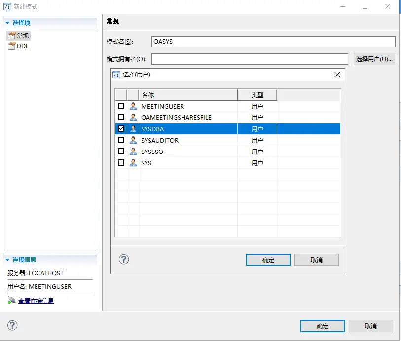The height and width of the screenshot is (341, 401).
Task: Check the MEETINGUSER checkbox
Action: [121, 106]
